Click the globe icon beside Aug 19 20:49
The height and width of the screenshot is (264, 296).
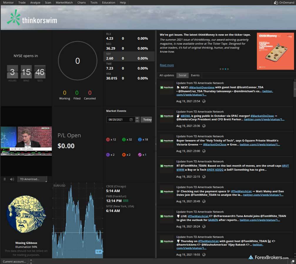(204, 201)
